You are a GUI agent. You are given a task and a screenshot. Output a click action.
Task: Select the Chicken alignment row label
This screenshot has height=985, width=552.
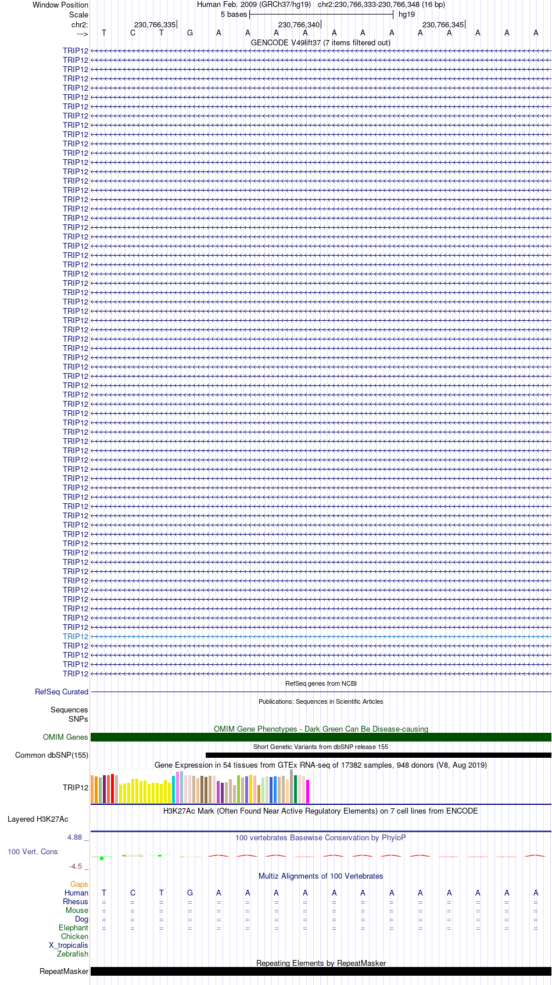75,936
